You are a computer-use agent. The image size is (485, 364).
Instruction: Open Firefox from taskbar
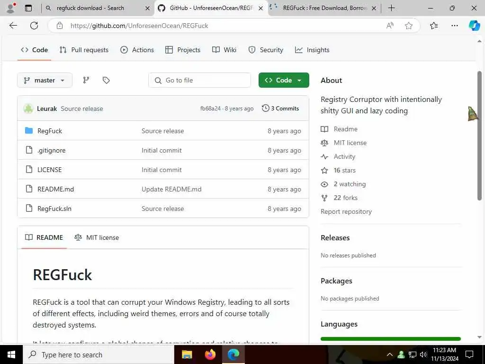tap(210, 355)
